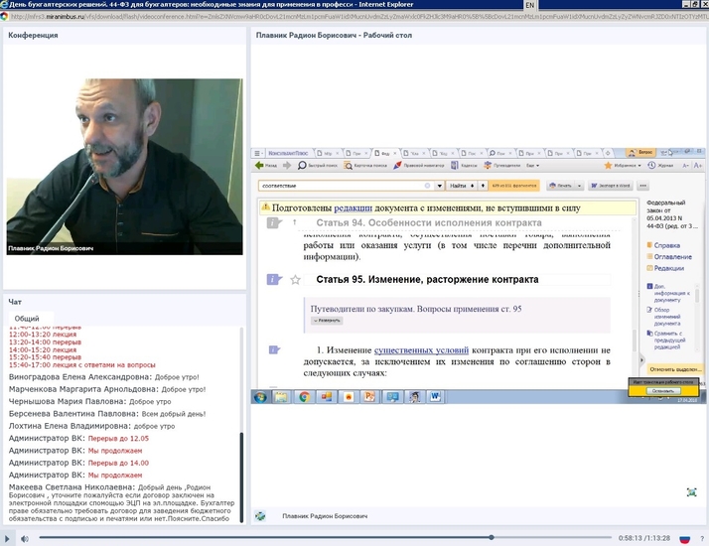The height and width of the screenshot is (546, 709).
Task: Click the Вопрос consultant button
Action: point(641,152)
